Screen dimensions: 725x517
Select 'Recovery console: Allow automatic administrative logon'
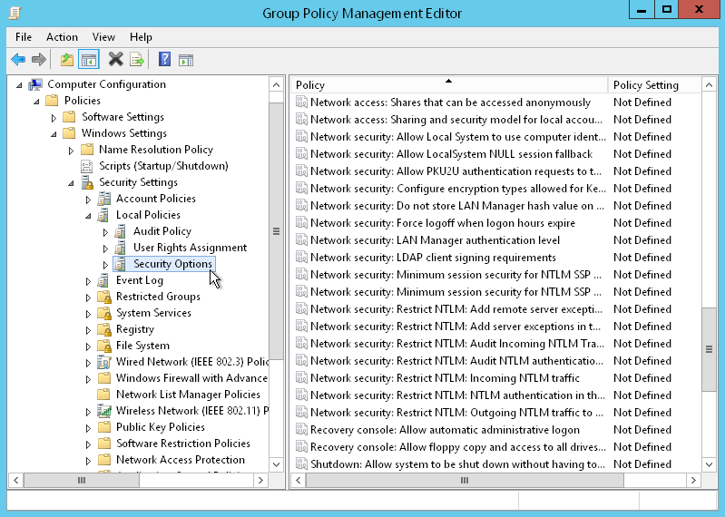445,430
